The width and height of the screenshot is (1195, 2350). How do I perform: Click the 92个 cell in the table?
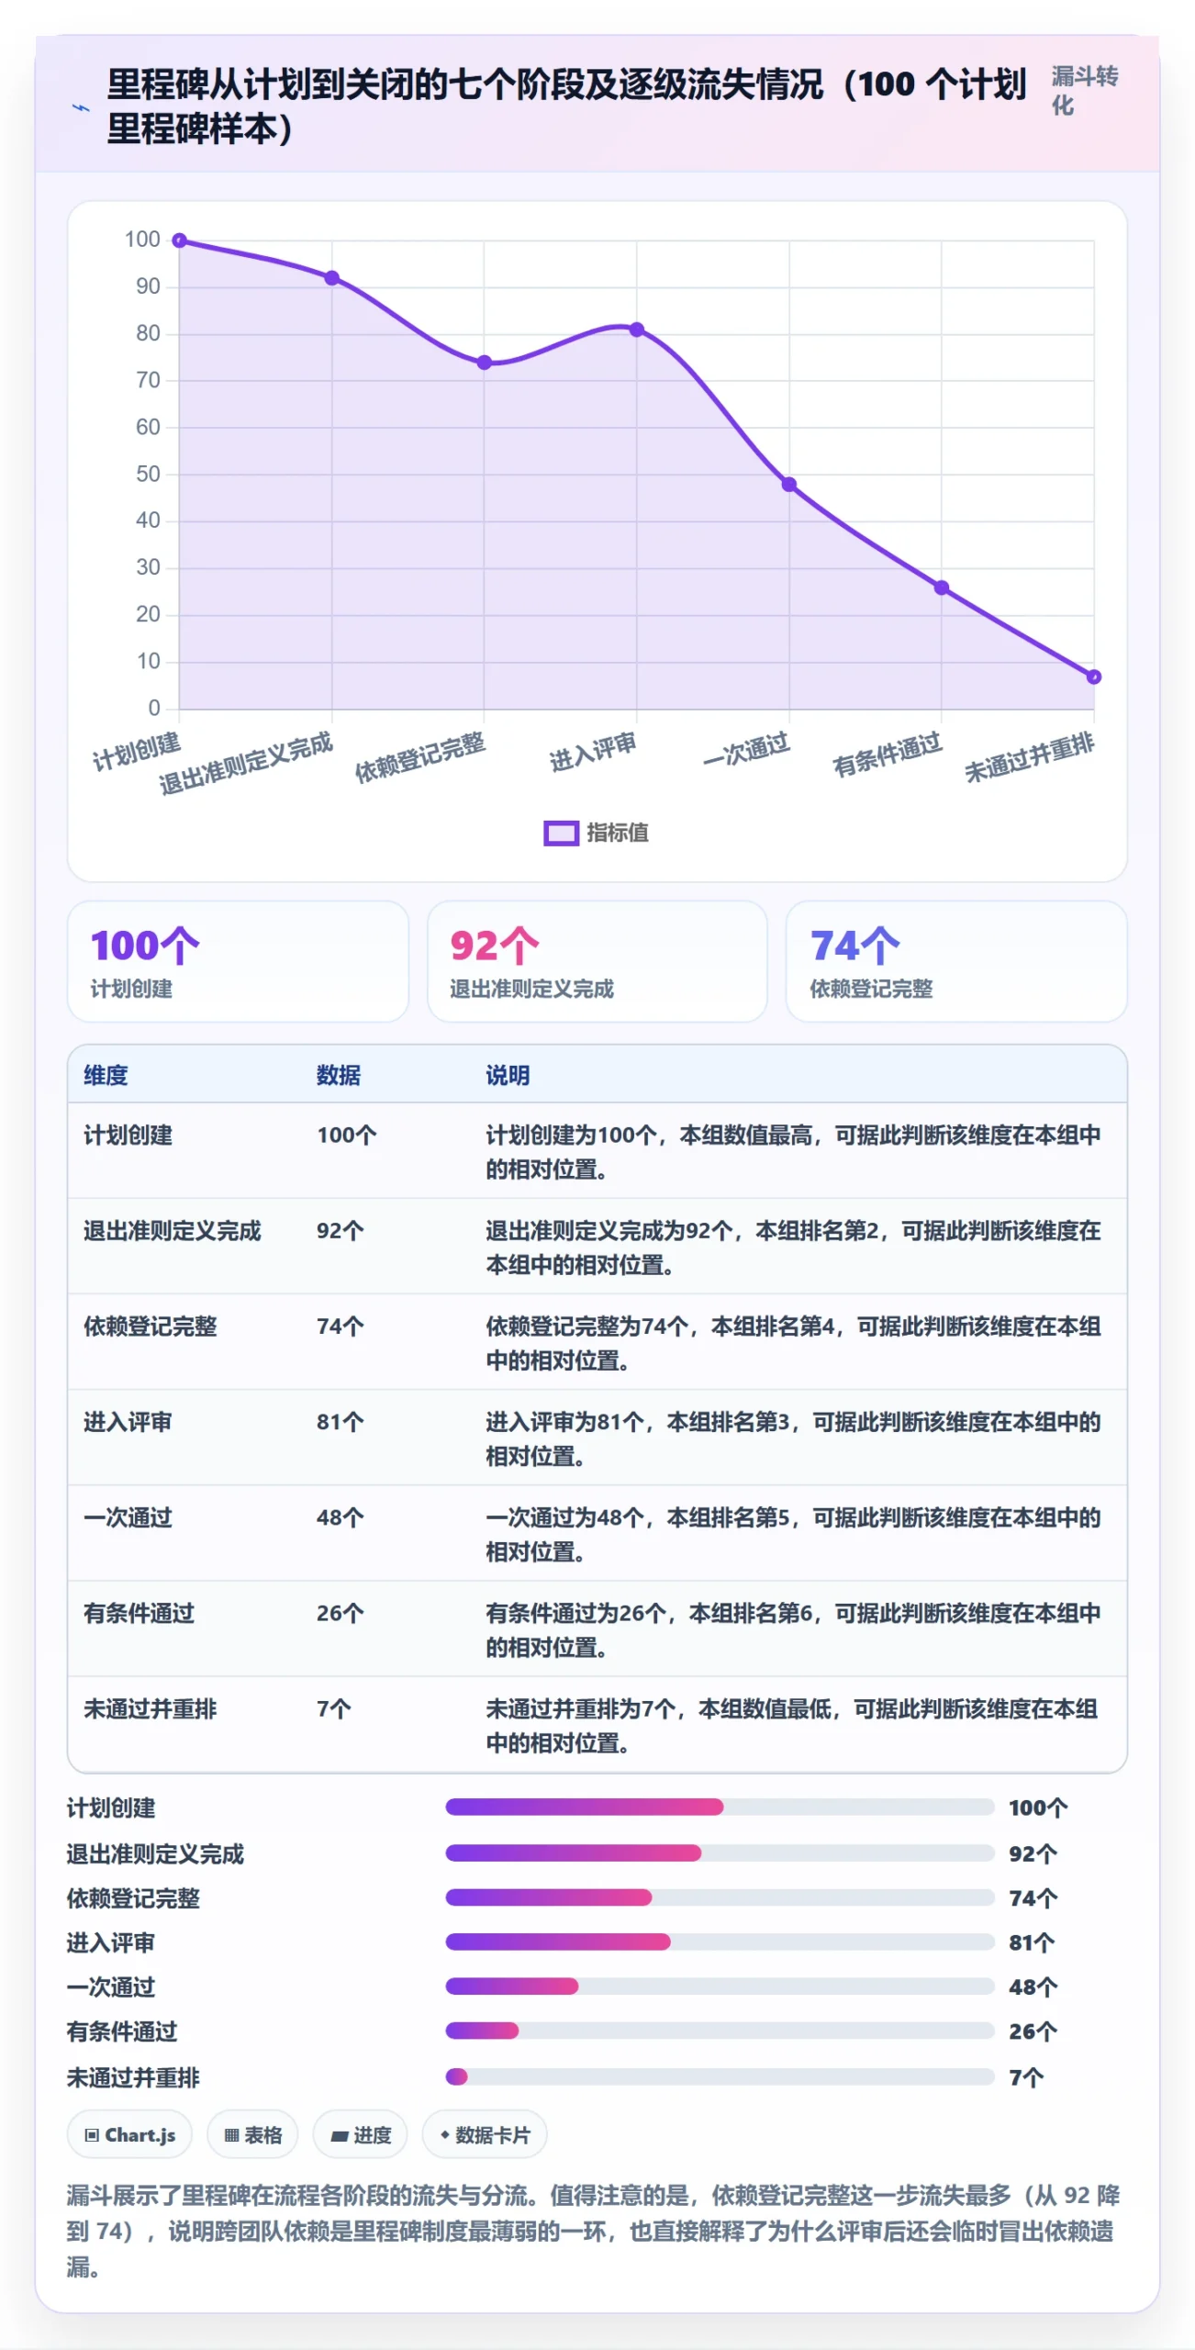click(x=341, y=1231)
